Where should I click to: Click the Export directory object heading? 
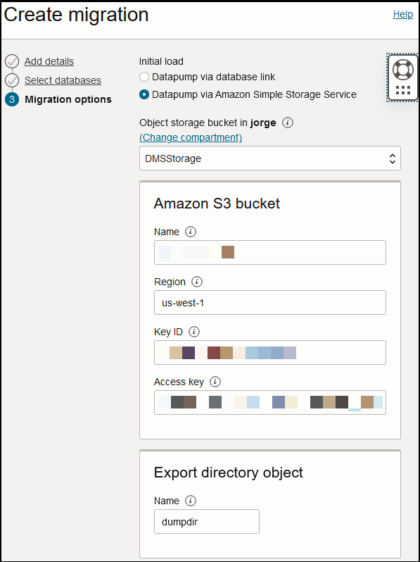coord(229,473)
